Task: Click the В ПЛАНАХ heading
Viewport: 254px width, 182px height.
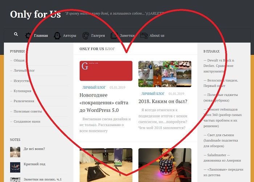Action: [x=212, y=52]
